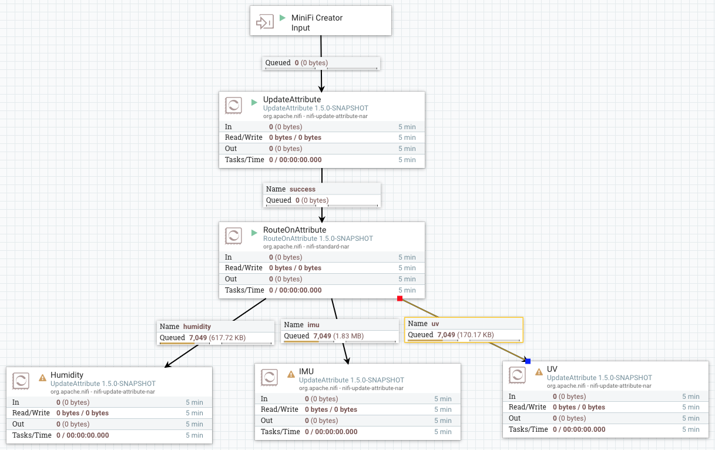Click the 'Read/Write' row of RouteOnAttribute
Image resolution: width=715 pixels, height=450 pixels.
(322, 268)
